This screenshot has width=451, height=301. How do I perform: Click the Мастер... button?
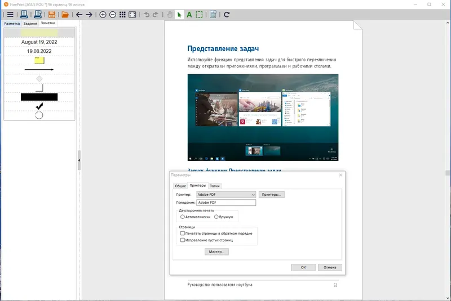(x=216, y=251)
